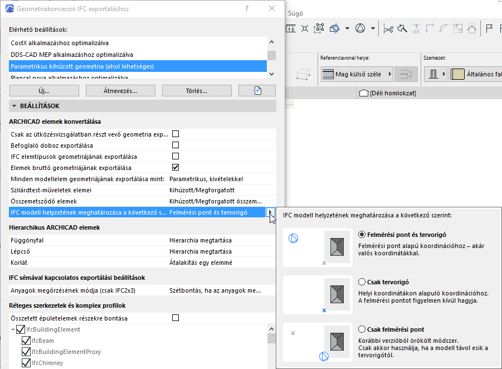Viewport: 502px width, 369px height.
Task: Click the Törlés... button
Action: (x=197, y=91)
